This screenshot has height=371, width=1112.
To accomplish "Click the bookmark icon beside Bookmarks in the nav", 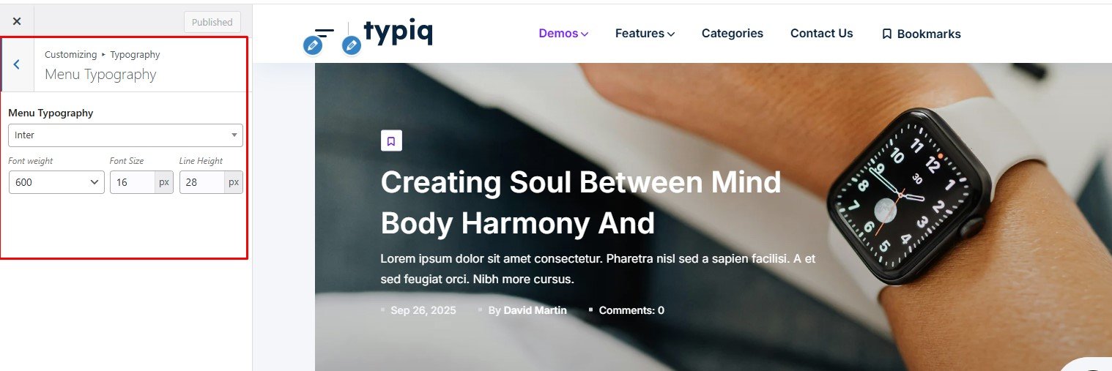I will point(886,34).
